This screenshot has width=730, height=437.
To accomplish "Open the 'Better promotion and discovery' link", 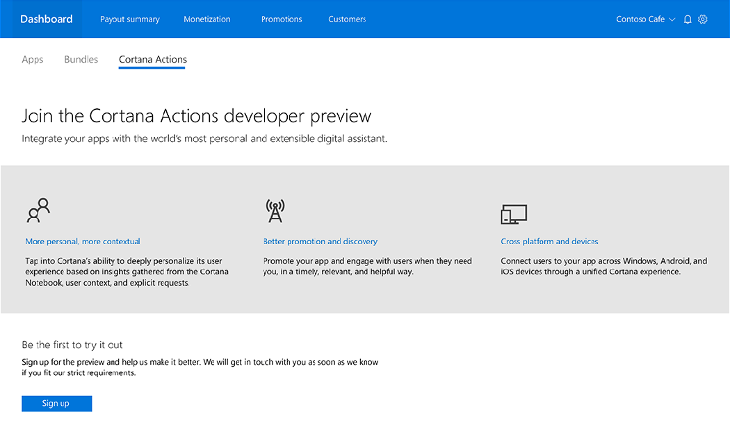I will click(x=320, y=242).
